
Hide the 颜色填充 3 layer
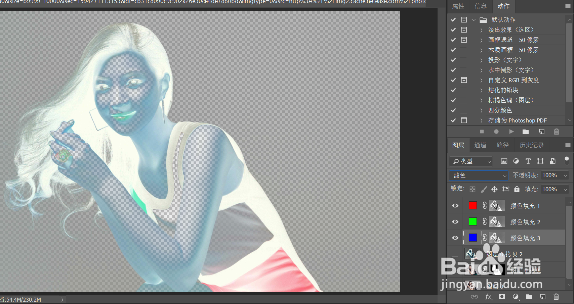click(455, 238)
